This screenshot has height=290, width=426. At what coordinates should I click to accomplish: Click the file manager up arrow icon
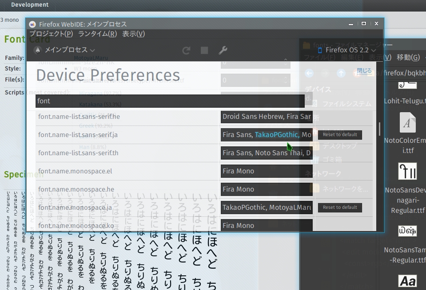(x=341, y=73)
